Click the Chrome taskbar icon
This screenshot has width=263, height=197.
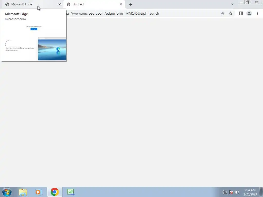54,192
